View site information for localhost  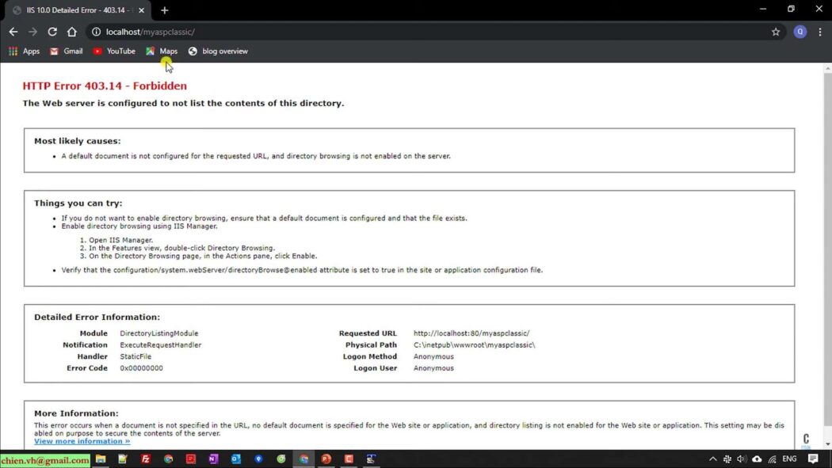[96, 32]
